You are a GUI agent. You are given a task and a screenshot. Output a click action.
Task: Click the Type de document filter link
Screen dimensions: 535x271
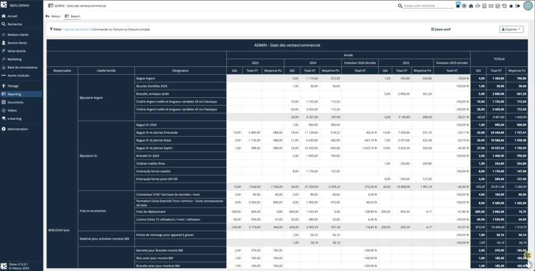(76, 29)
